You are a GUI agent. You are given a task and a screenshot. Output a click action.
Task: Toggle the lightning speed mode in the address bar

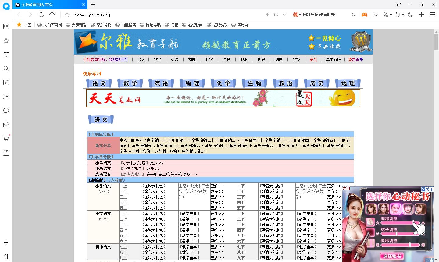click(267, 14)
